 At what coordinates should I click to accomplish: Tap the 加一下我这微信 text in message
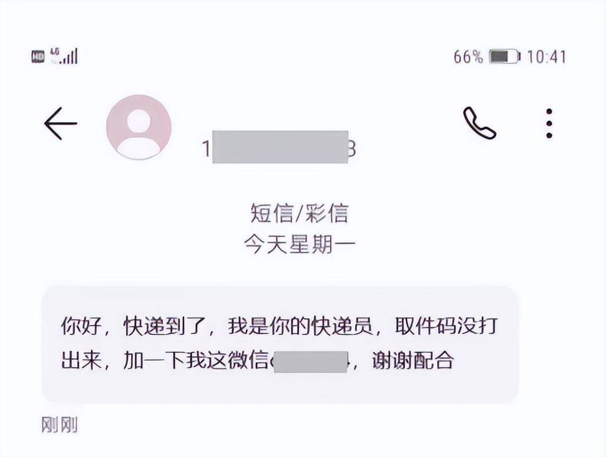(195, 361)
